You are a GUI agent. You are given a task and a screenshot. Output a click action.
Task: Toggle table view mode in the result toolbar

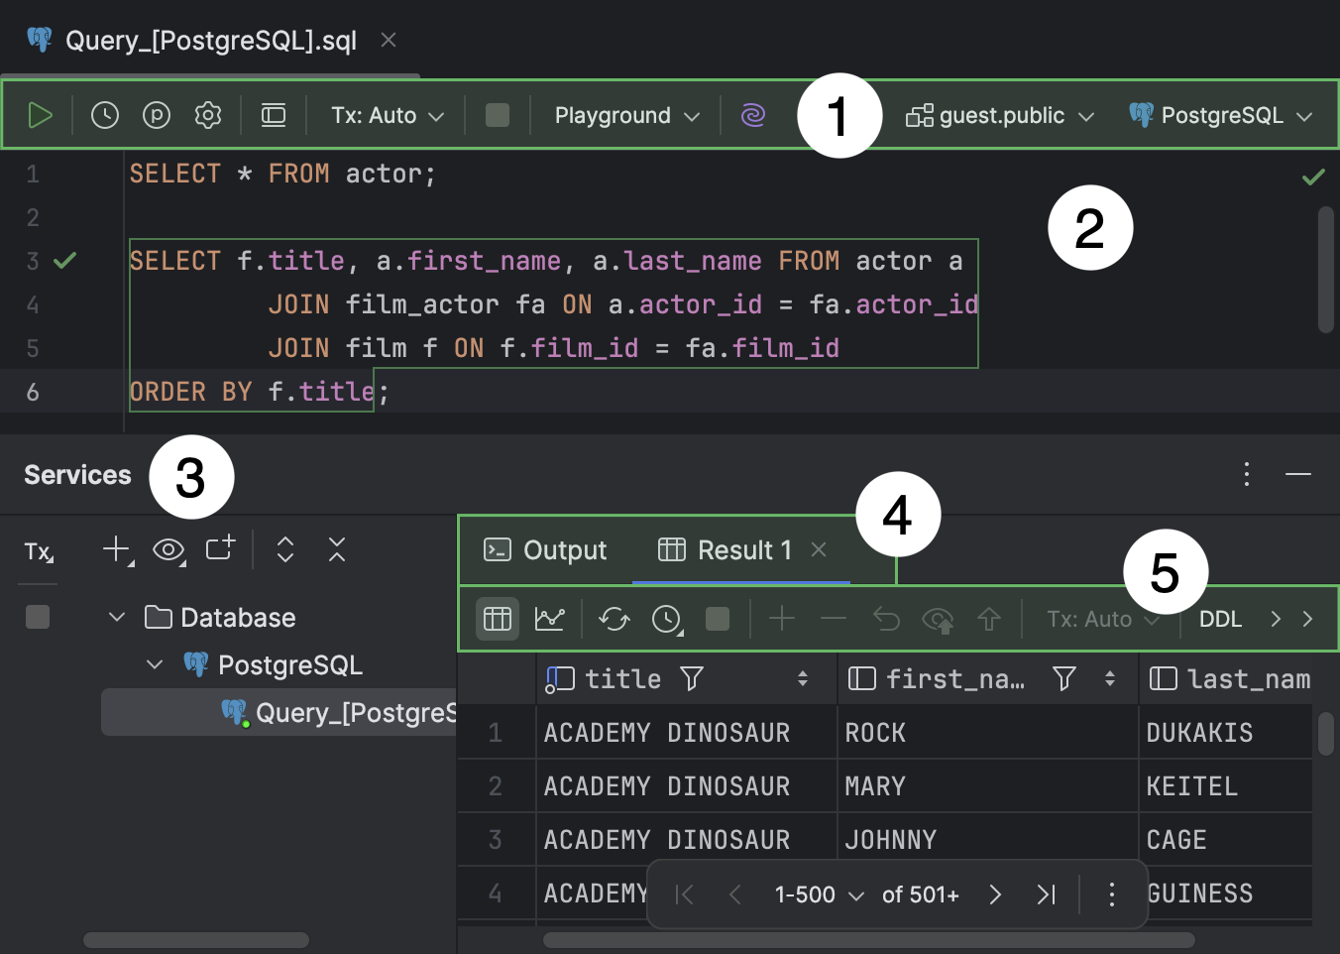pyautogui.click(x=497, y=618)
